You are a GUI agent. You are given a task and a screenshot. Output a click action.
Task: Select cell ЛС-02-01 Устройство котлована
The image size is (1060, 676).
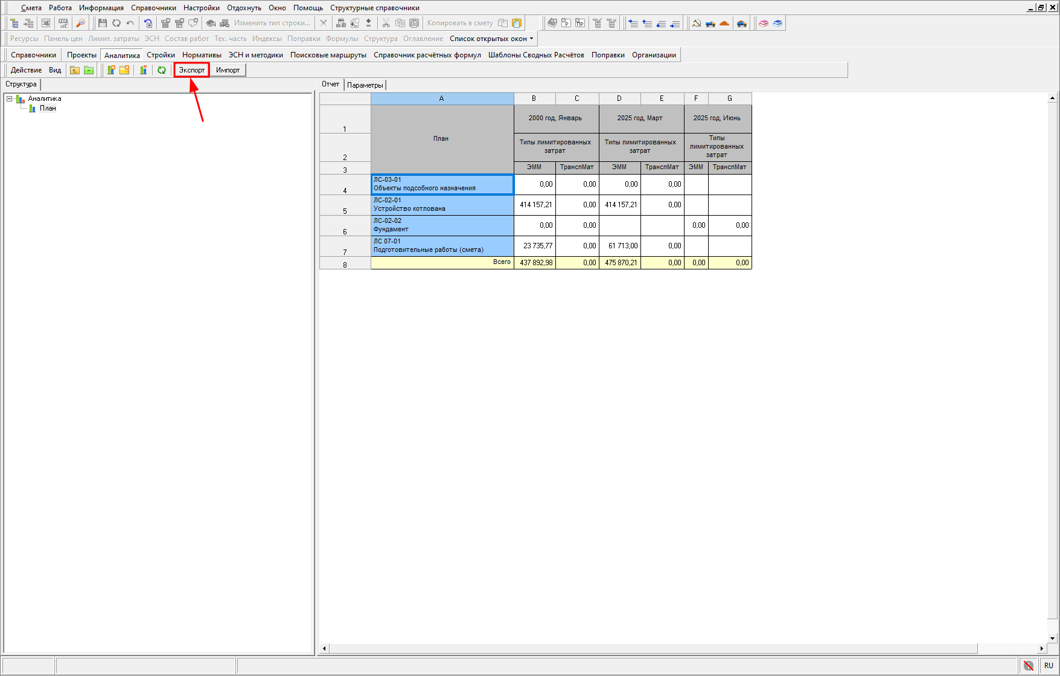[x=442, y=205]
